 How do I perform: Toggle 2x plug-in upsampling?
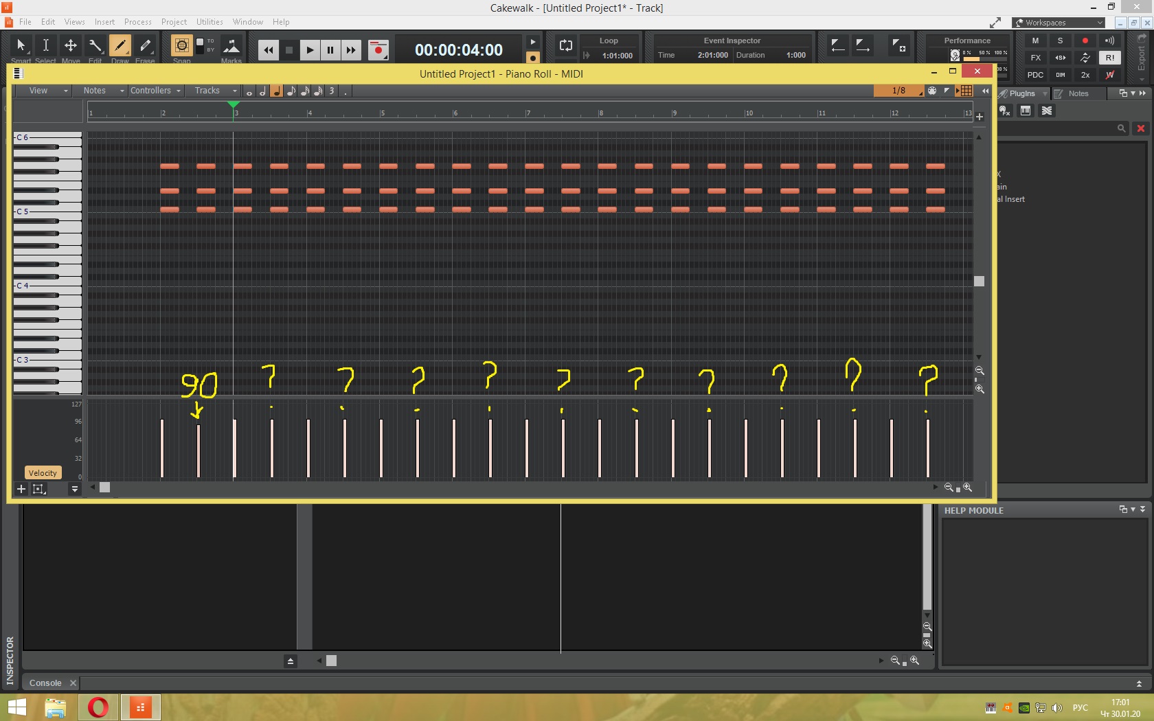(x=1085, y=75)
